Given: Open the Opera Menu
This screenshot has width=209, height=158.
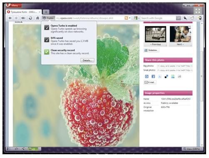Looking at the screenshot, I should 13,5.
